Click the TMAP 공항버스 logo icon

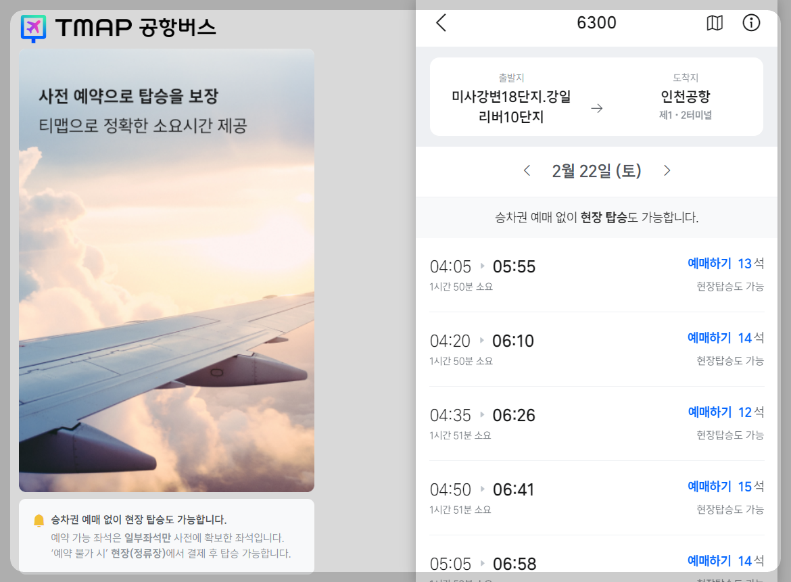tap(33, 28)
